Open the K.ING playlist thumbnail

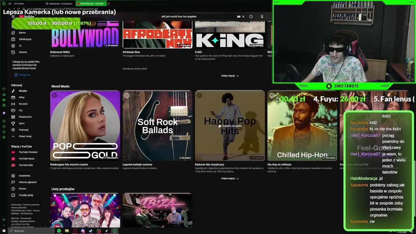[230, 35]
